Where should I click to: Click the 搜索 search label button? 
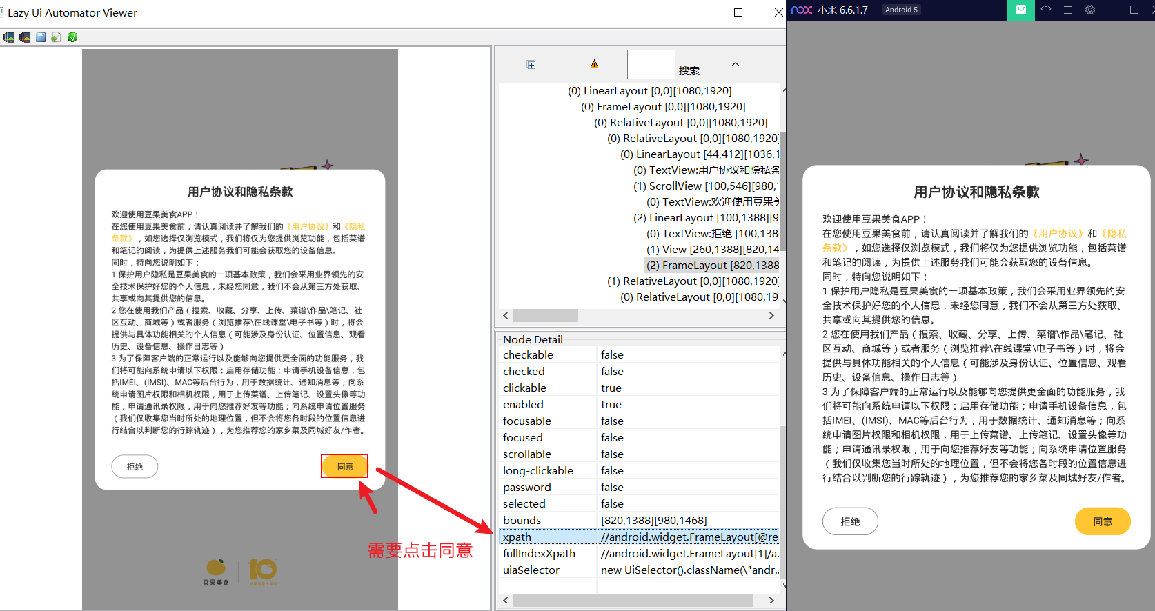point(689,70)
